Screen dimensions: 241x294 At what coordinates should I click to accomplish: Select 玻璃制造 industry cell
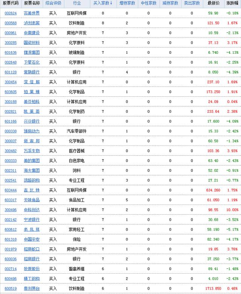pyautogui.click(x=77, y=53)
